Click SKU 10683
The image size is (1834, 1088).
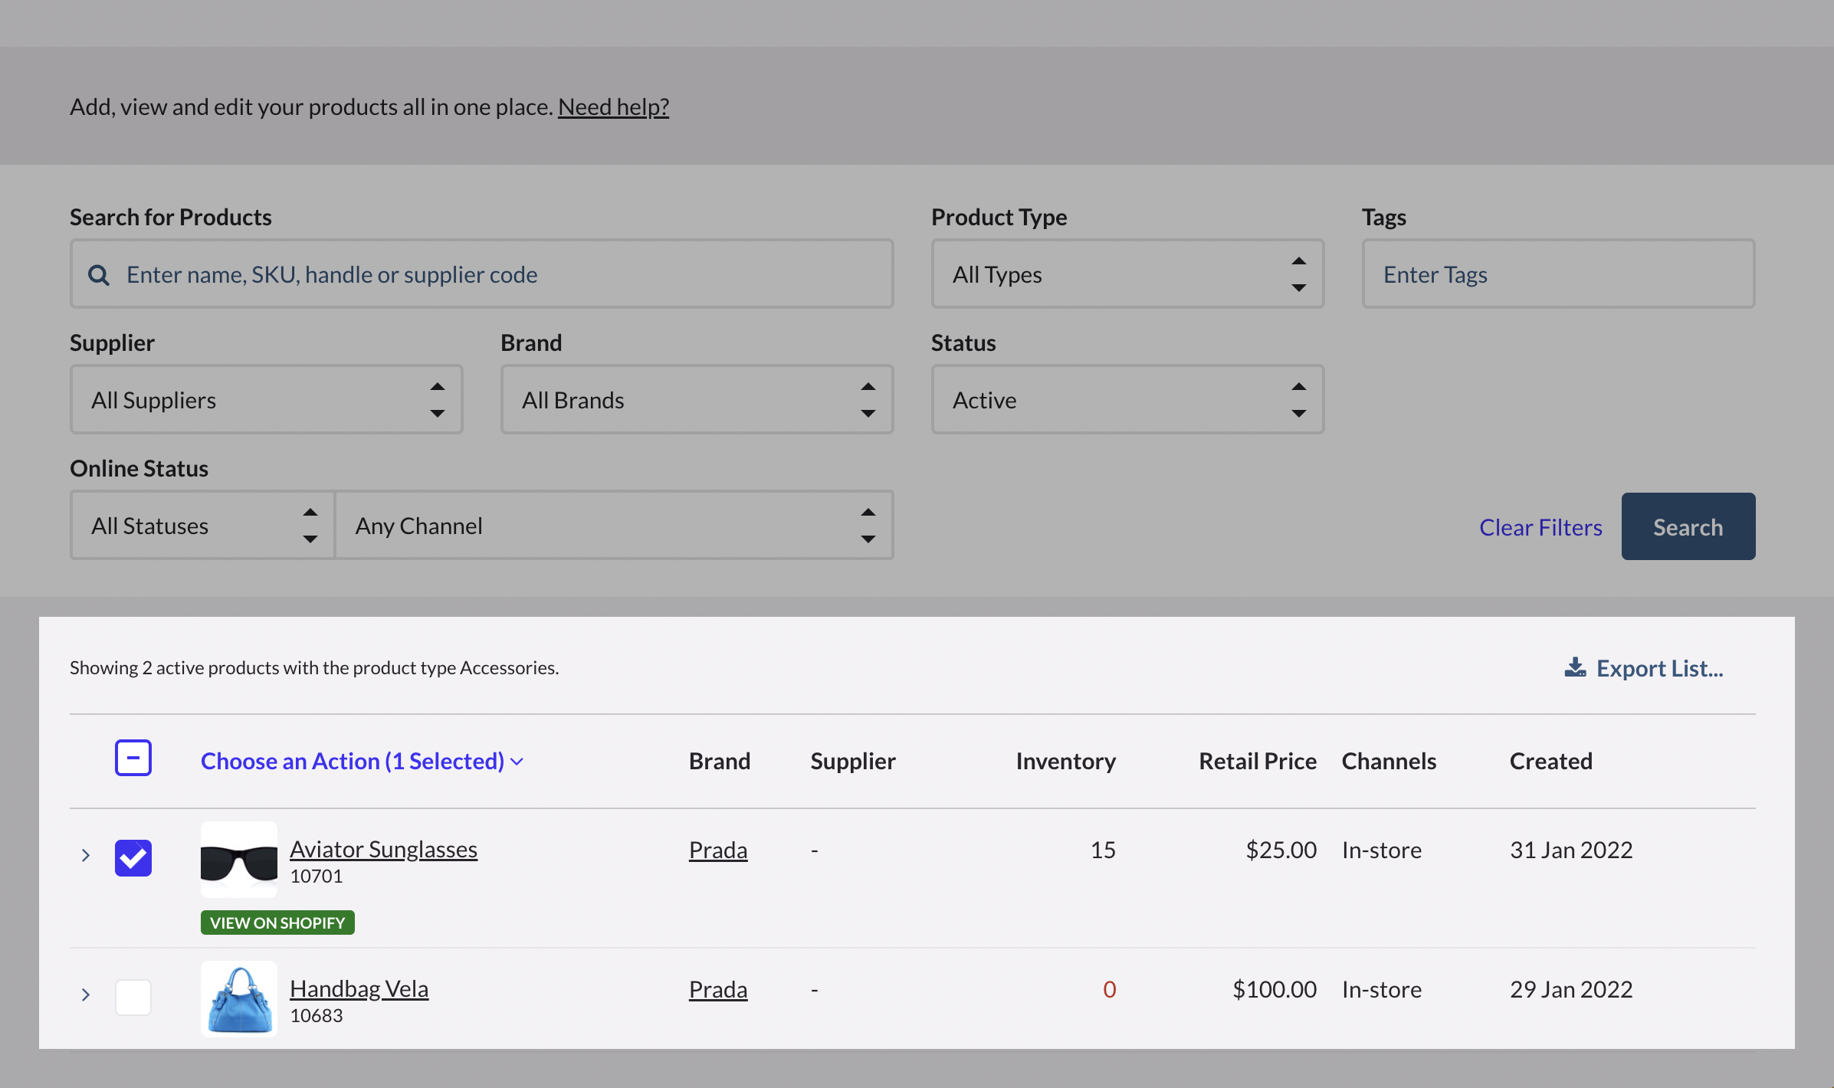click(x=317, y=1015)
